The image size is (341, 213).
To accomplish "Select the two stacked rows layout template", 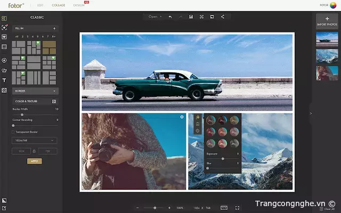I will point(34,63).
